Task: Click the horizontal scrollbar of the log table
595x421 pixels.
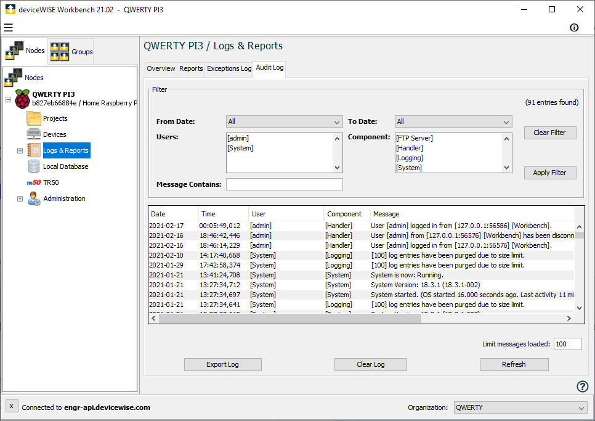Action: point(290,319)
